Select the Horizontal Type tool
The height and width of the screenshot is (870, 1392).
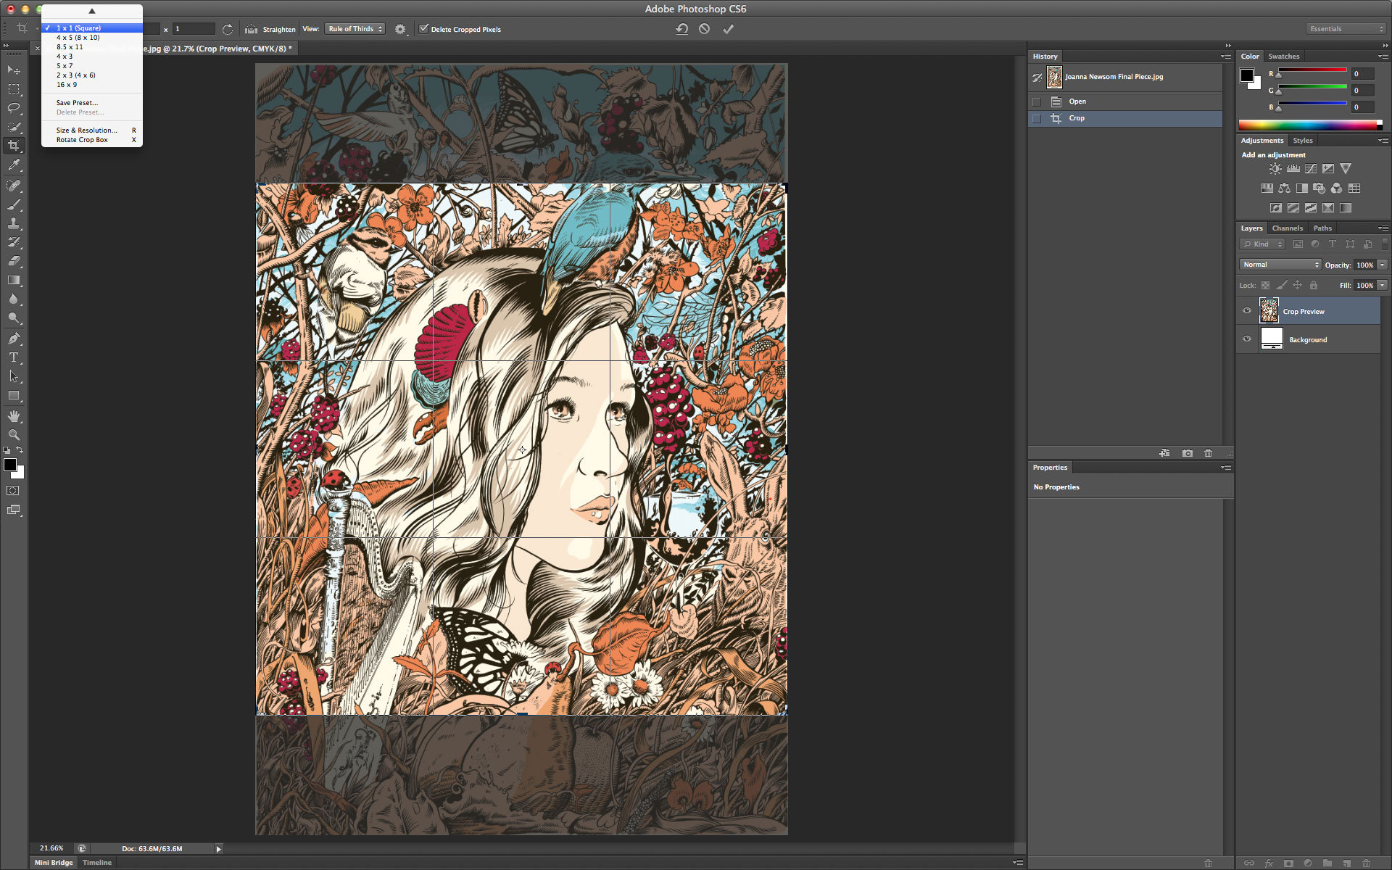(x=14, y=357)
